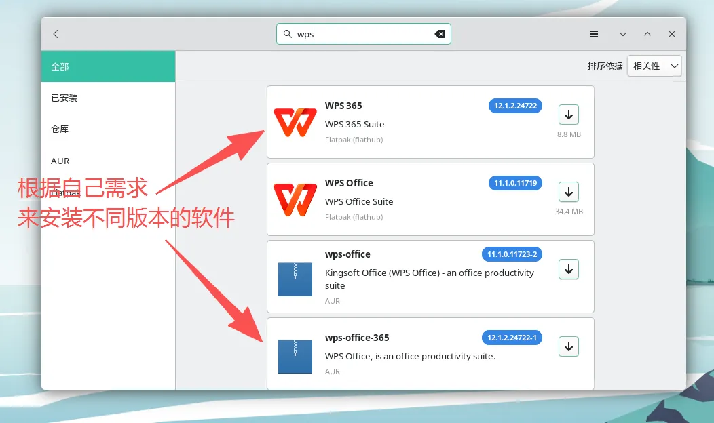Click the WPS Office red logo
Screen dimensions: 714x423
(295, 200)
